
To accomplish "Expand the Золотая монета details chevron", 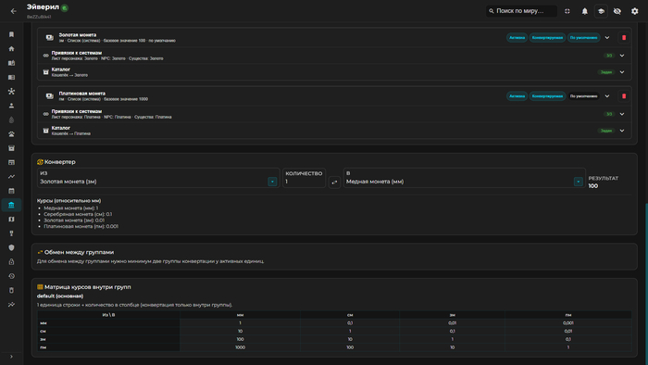I will pos(607,38).
